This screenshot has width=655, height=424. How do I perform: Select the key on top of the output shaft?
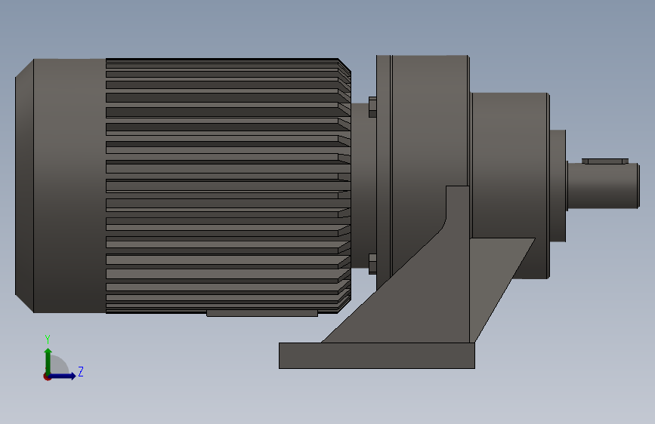pyautogui.click(x=605, y=161)
